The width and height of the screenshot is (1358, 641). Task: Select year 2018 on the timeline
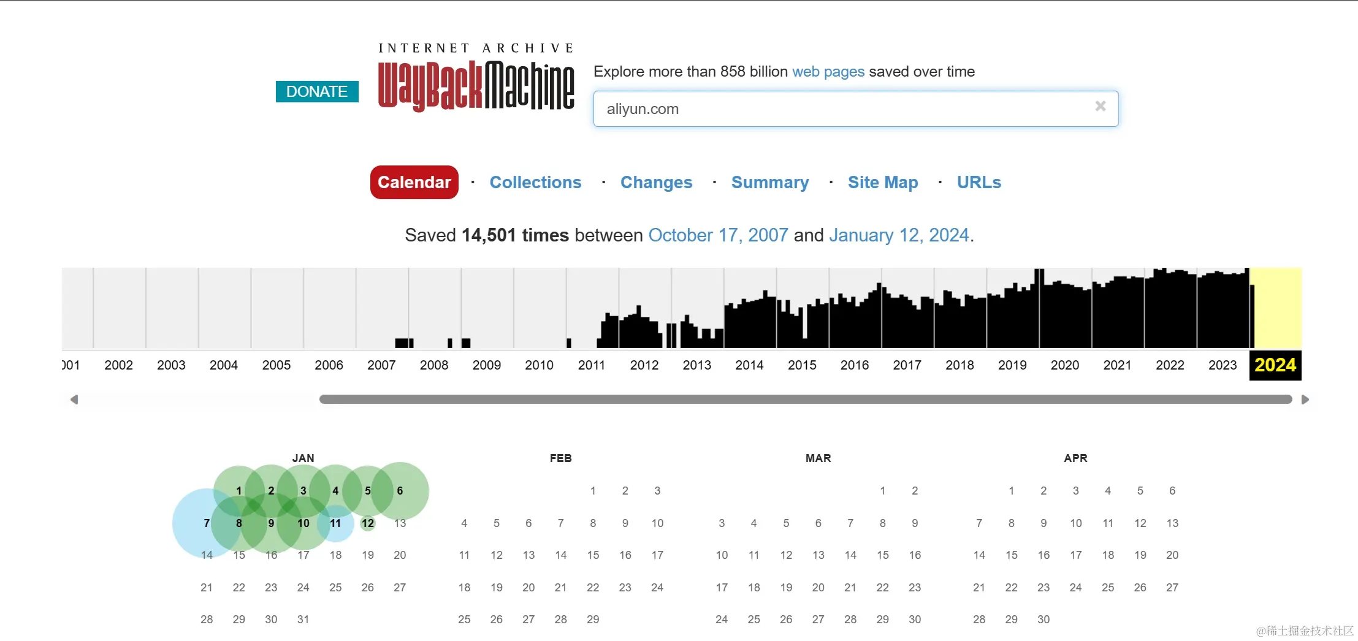959,365
